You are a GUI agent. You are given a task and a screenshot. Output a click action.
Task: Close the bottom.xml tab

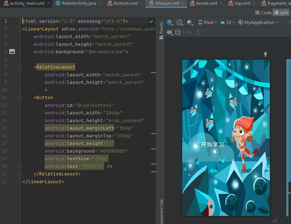[142, 3]
